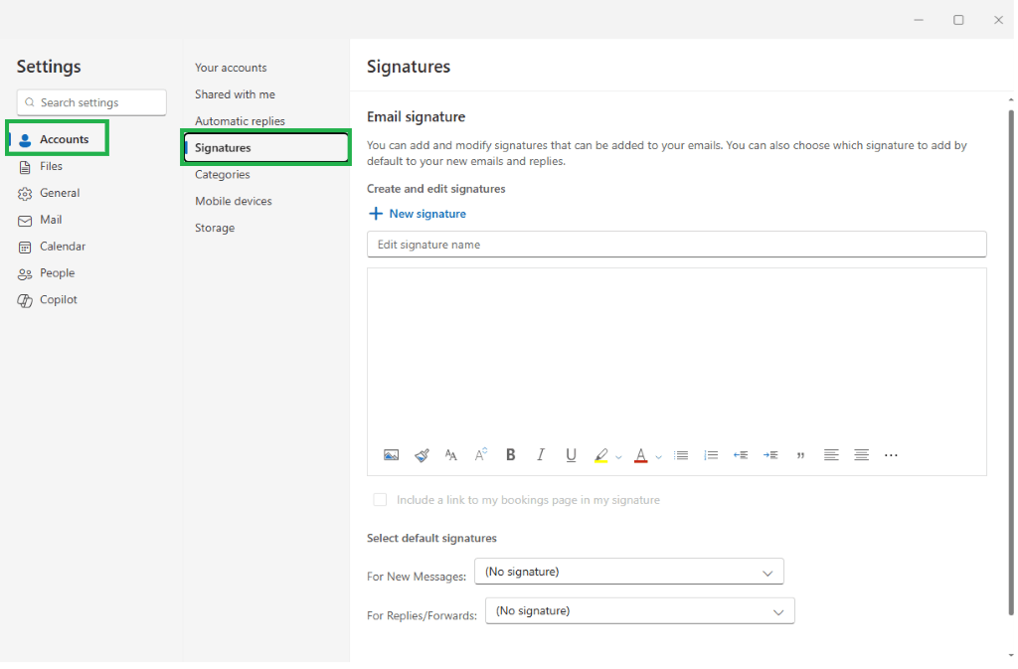This screenshot has width=1018, height=669.
Task: Close the Settings window
Action: [x=998, y=20]
